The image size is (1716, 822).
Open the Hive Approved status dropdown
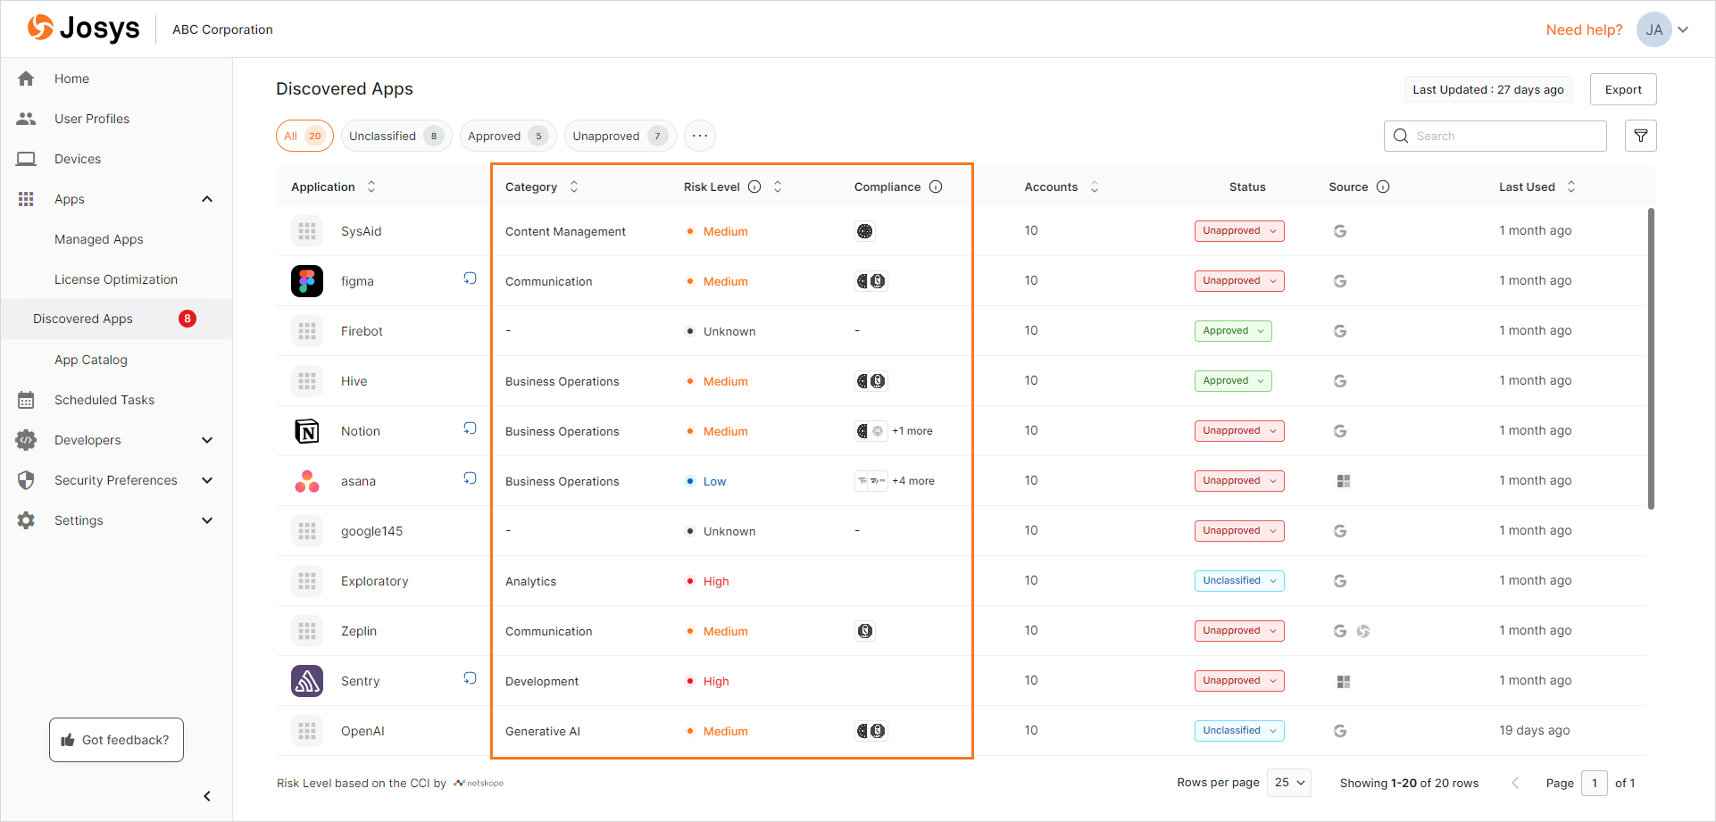(x=1233, y=381)
